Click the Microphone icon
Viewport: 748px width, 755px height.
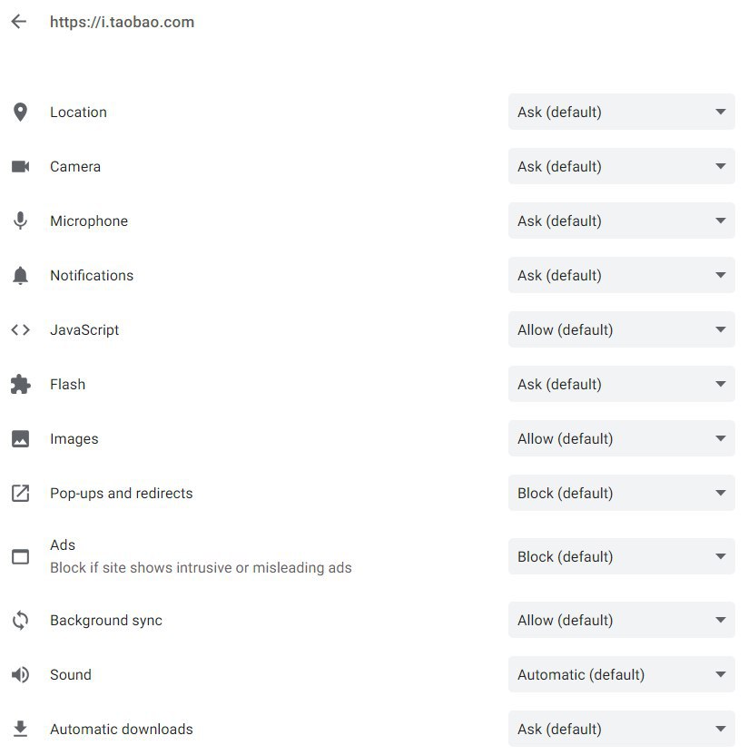click(20, 221)
